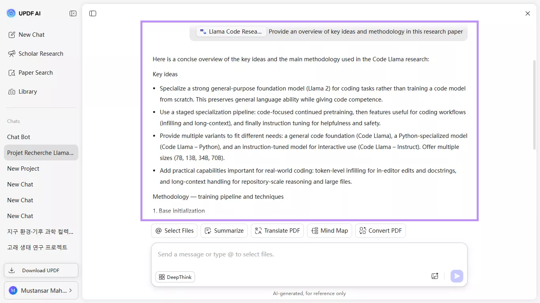Open the attached Llama Code Resea... file chip

(x=231, y=32)
